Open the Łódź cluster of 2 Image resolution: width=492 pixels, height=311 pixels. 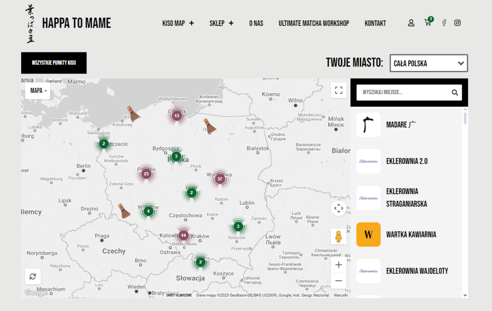[191, 193]
